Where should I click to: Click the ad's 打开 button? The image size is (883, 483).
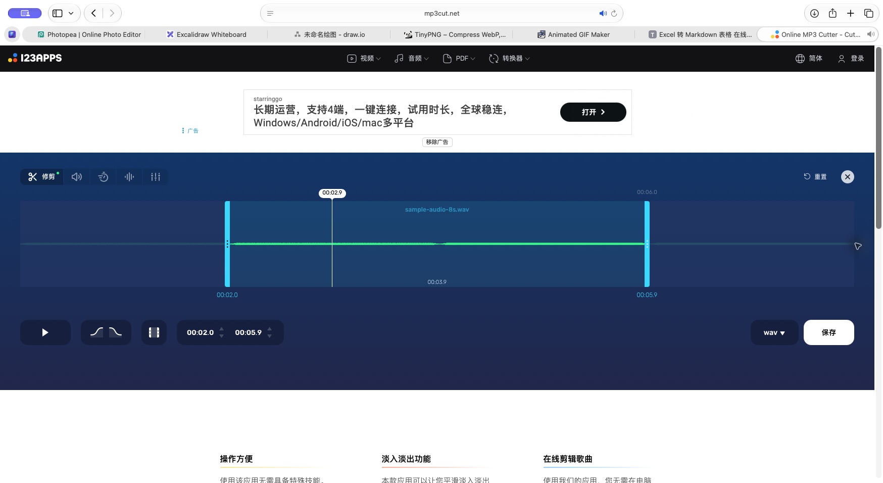[x=593, y=112]
